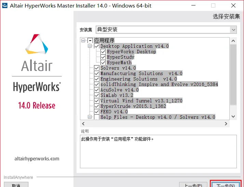244x187 pixels.
Task: Collapse the 应用程序 tree node
Action: 83,41
